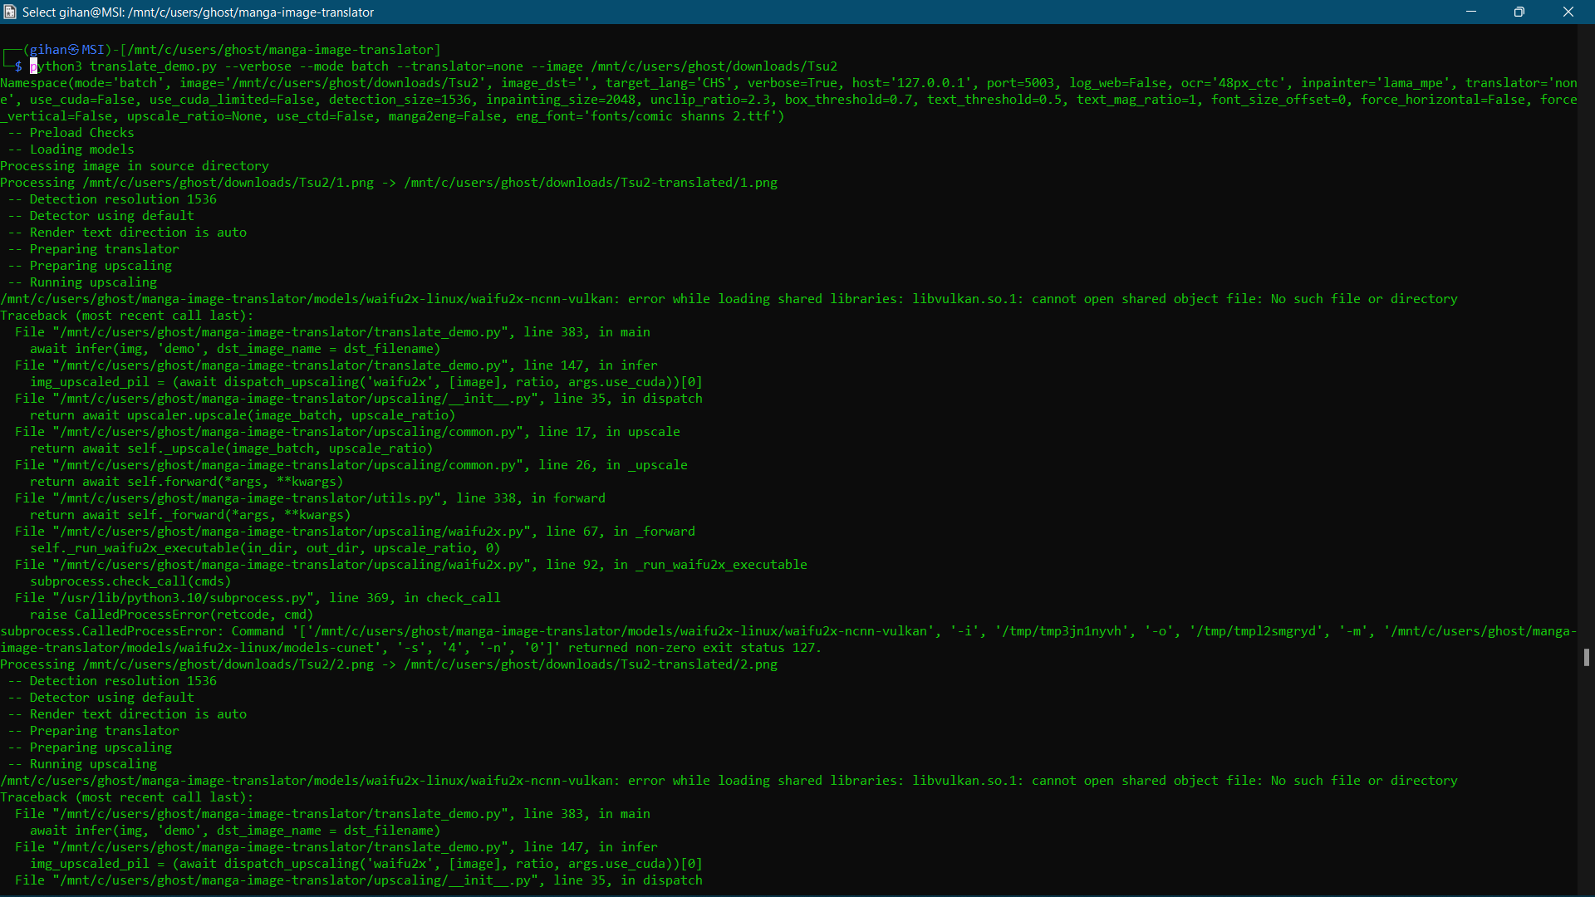
Task: Click the 'subprocess.check_call(cmds)' line
Action: point(130,581)
